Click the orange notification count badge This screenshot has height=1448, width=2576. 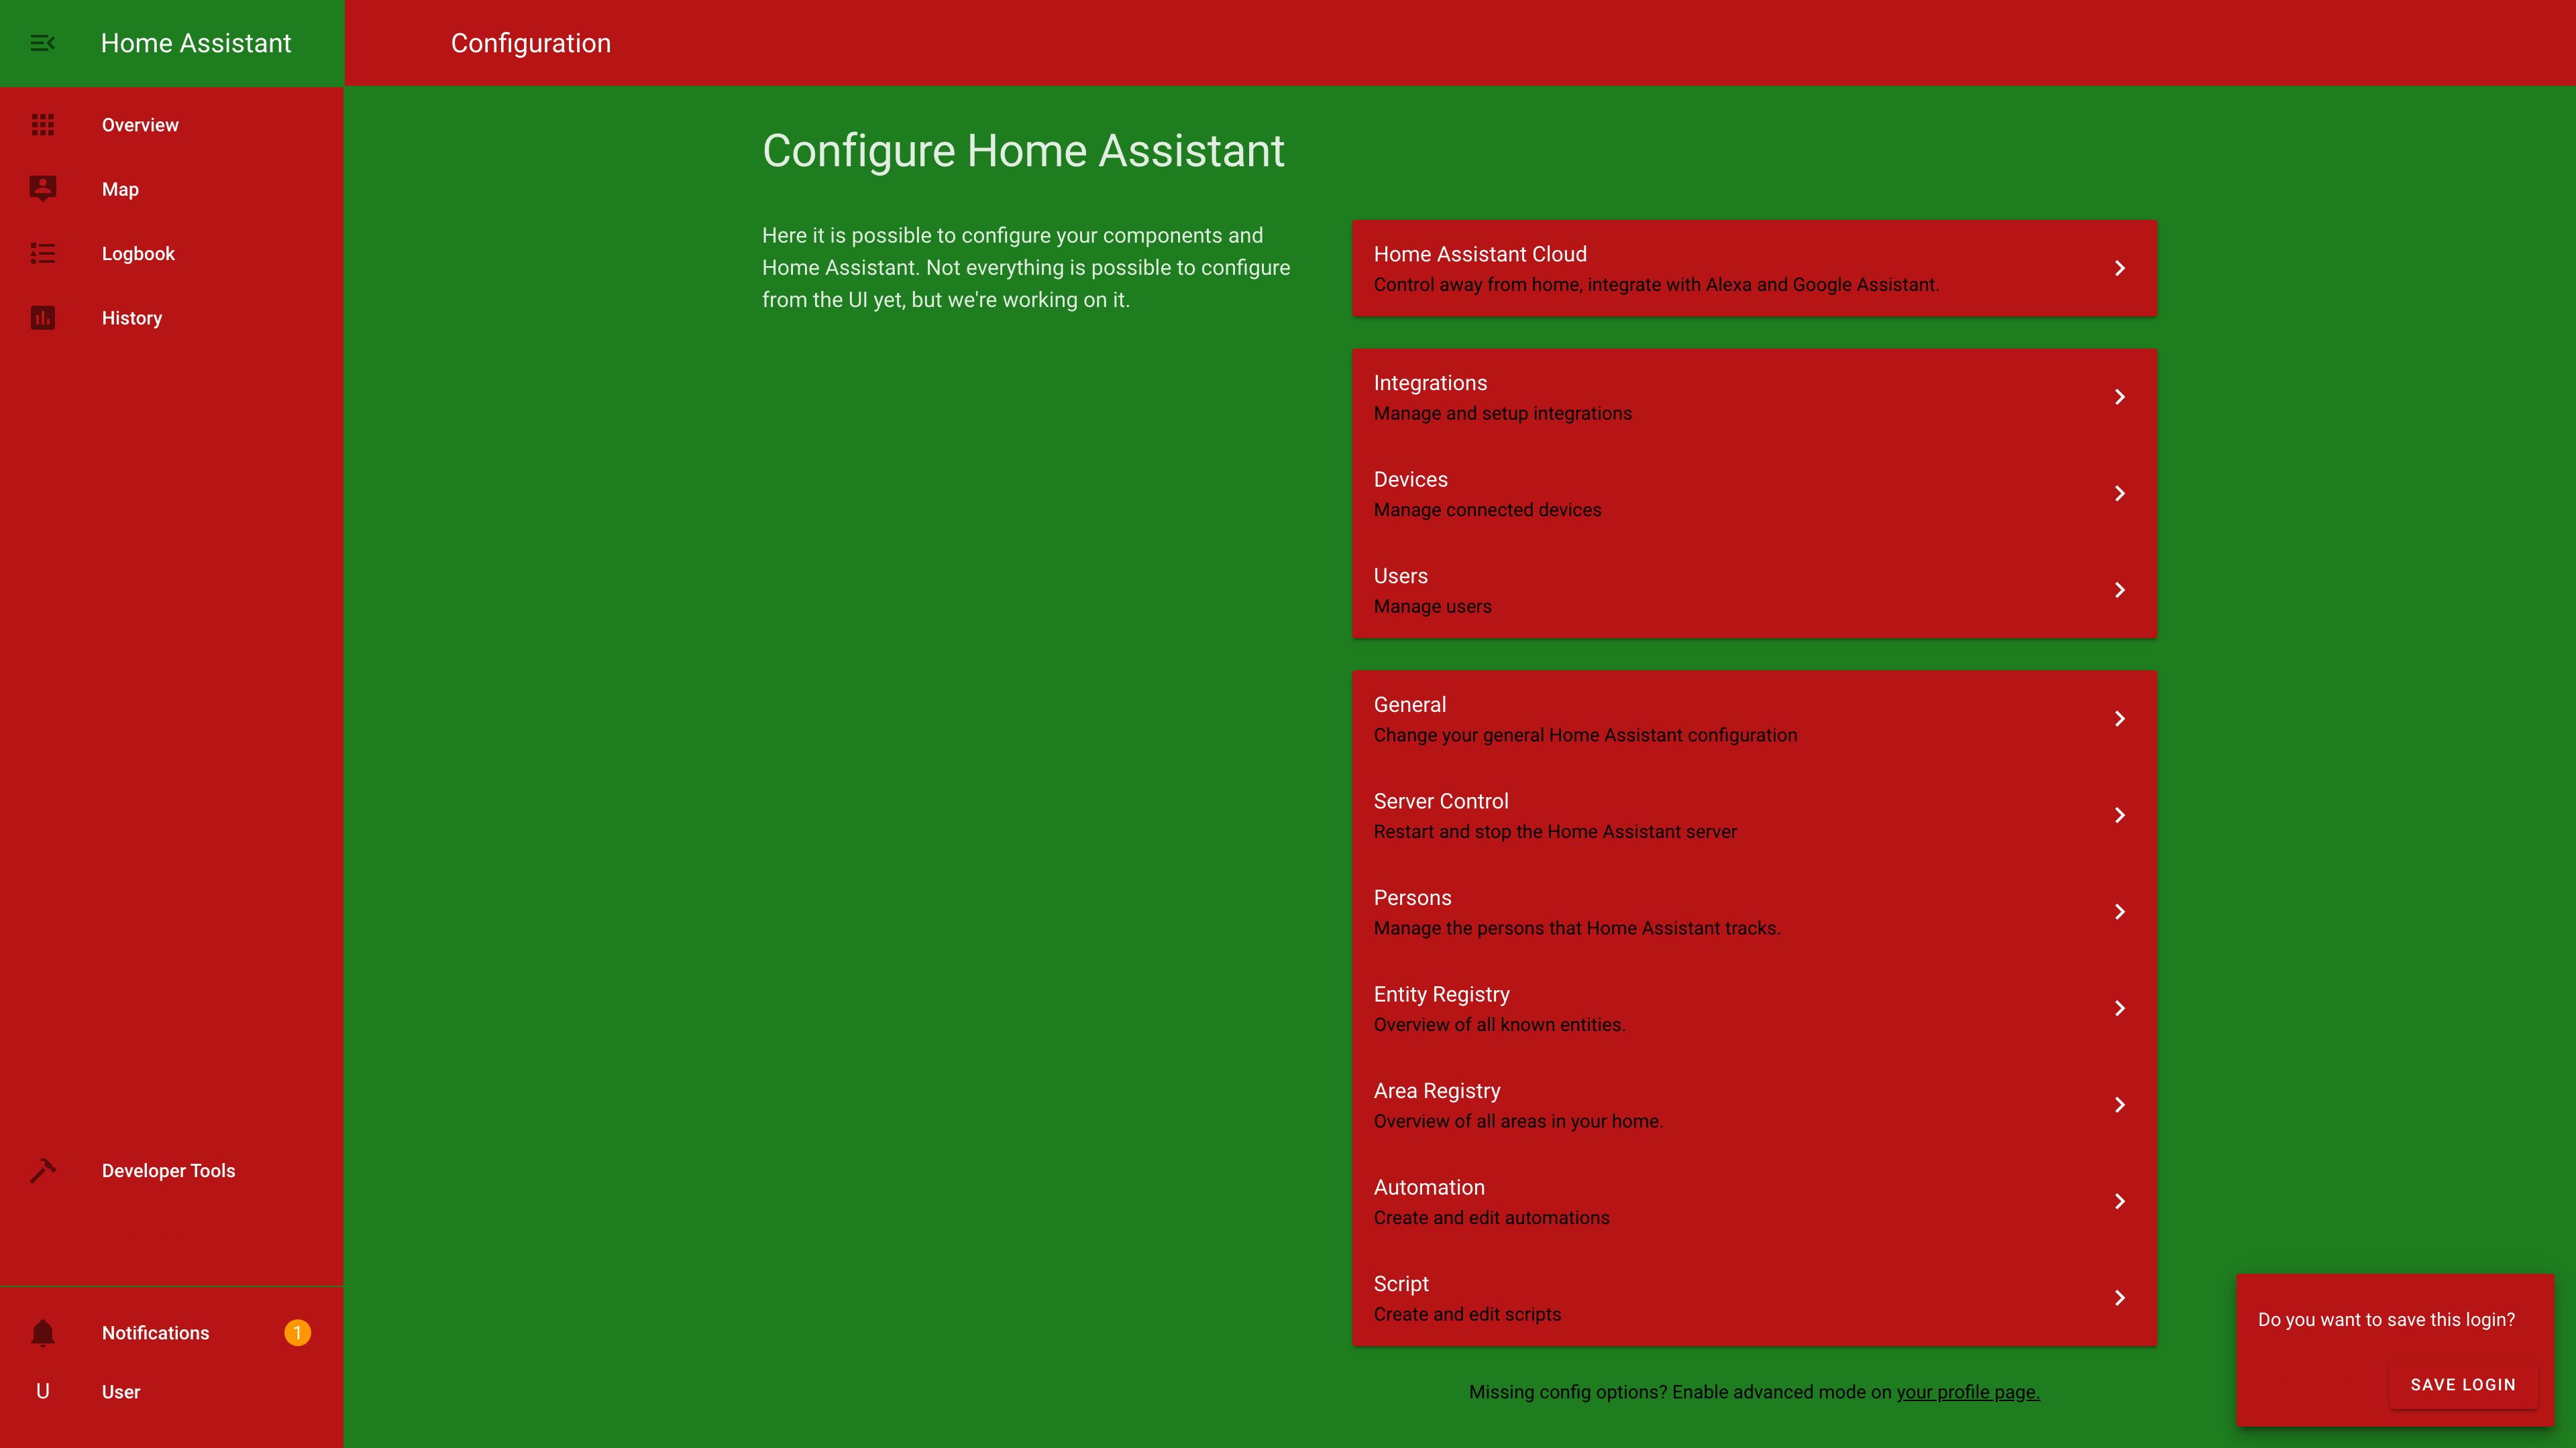pyautogui.click(x=297, y=1333)
